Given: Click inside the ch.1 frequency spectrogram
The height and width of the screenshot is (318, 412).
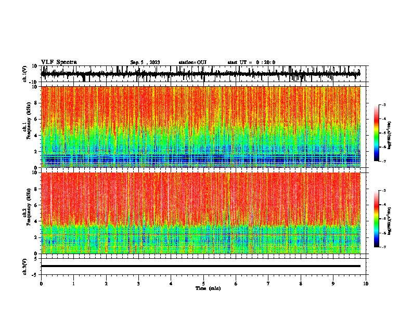Looking at the screenshot, I should (x=200, y=127).
